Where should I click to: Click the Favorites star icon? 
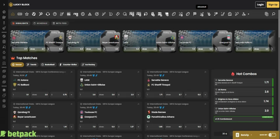click(27, 14)
